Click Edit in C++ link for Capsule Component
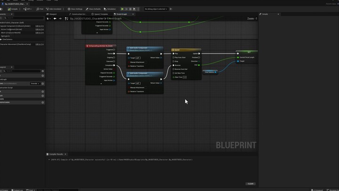This screenshot has width=339, height=191. coord(40,26)
